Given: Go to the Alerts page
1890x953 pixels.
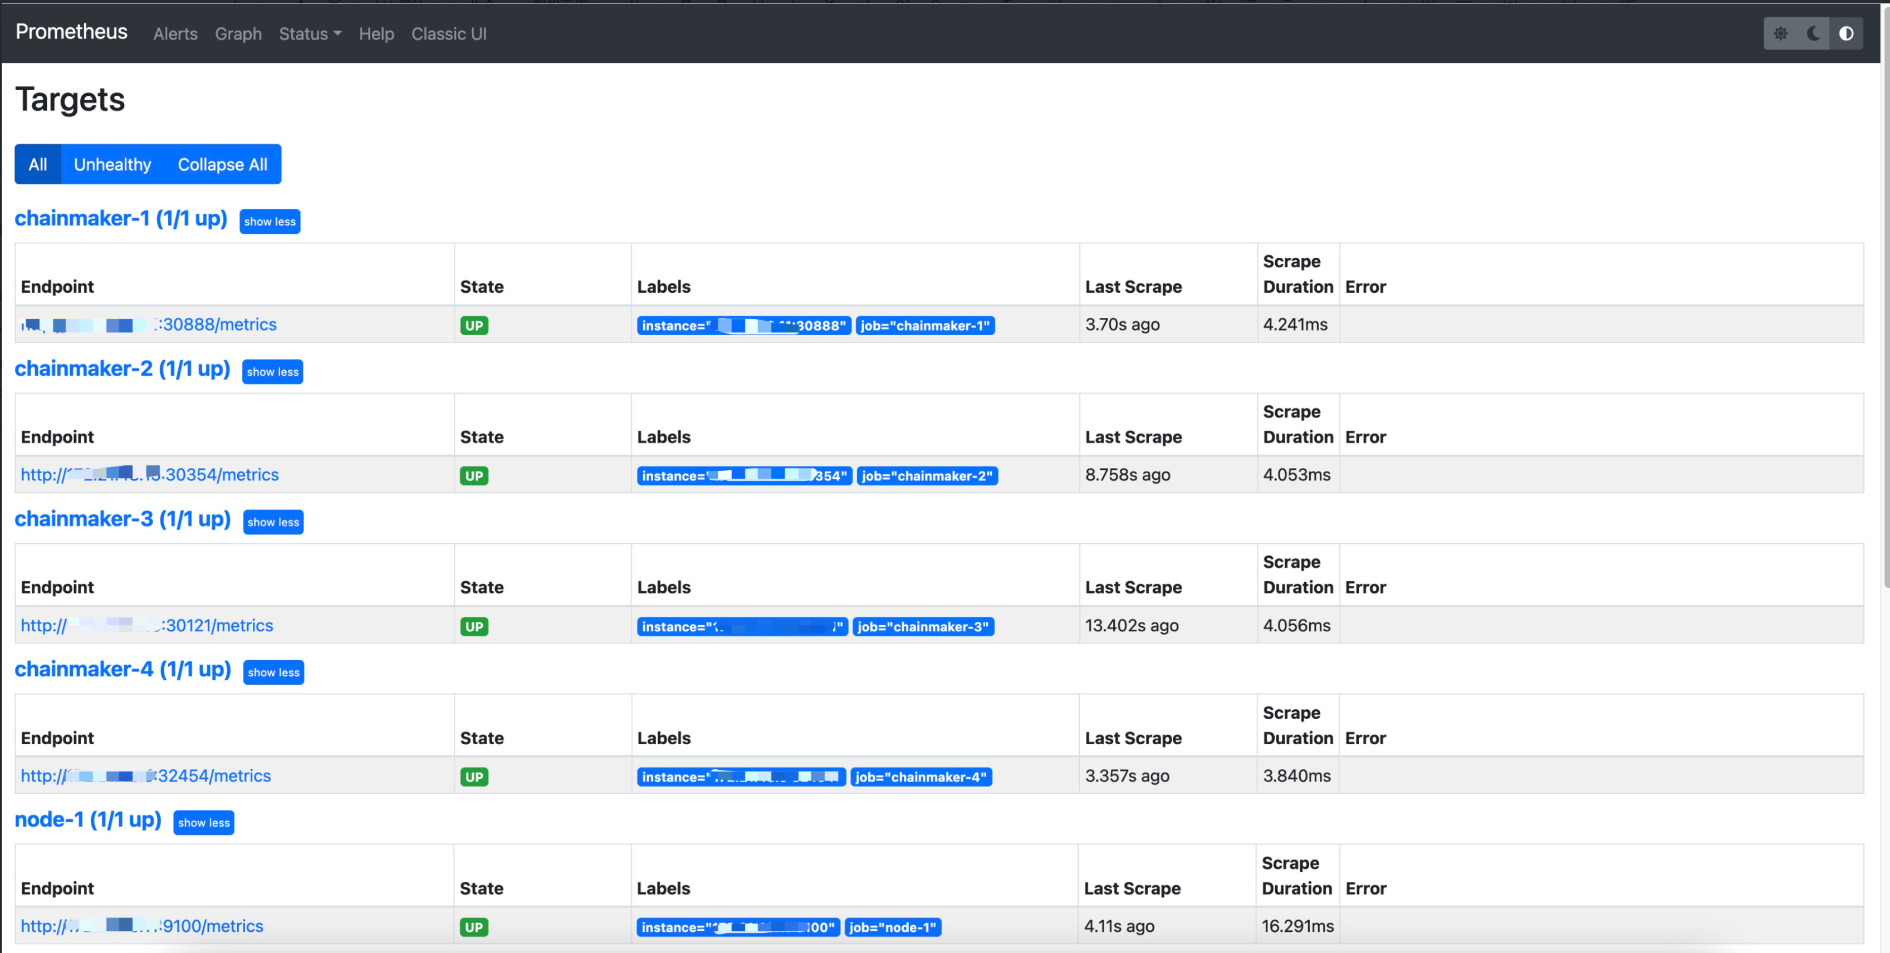Looking at the screenshot, I should (x=175, y=34).
